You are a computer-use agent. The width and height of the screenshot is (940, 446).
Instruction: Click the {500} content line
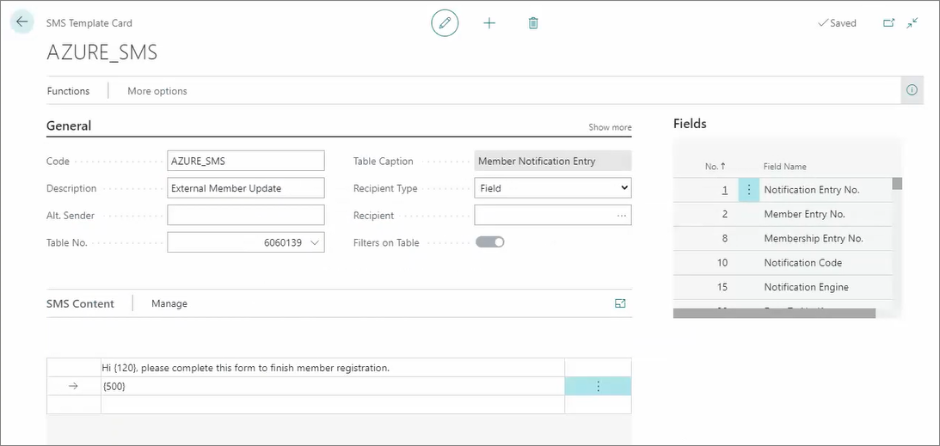tap(333, 386)
